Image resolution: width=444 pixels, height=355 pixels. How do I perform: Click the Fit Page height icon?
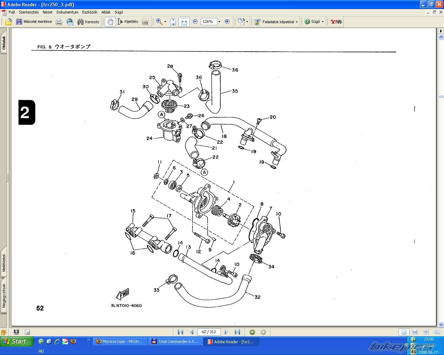tap(173, 21)
